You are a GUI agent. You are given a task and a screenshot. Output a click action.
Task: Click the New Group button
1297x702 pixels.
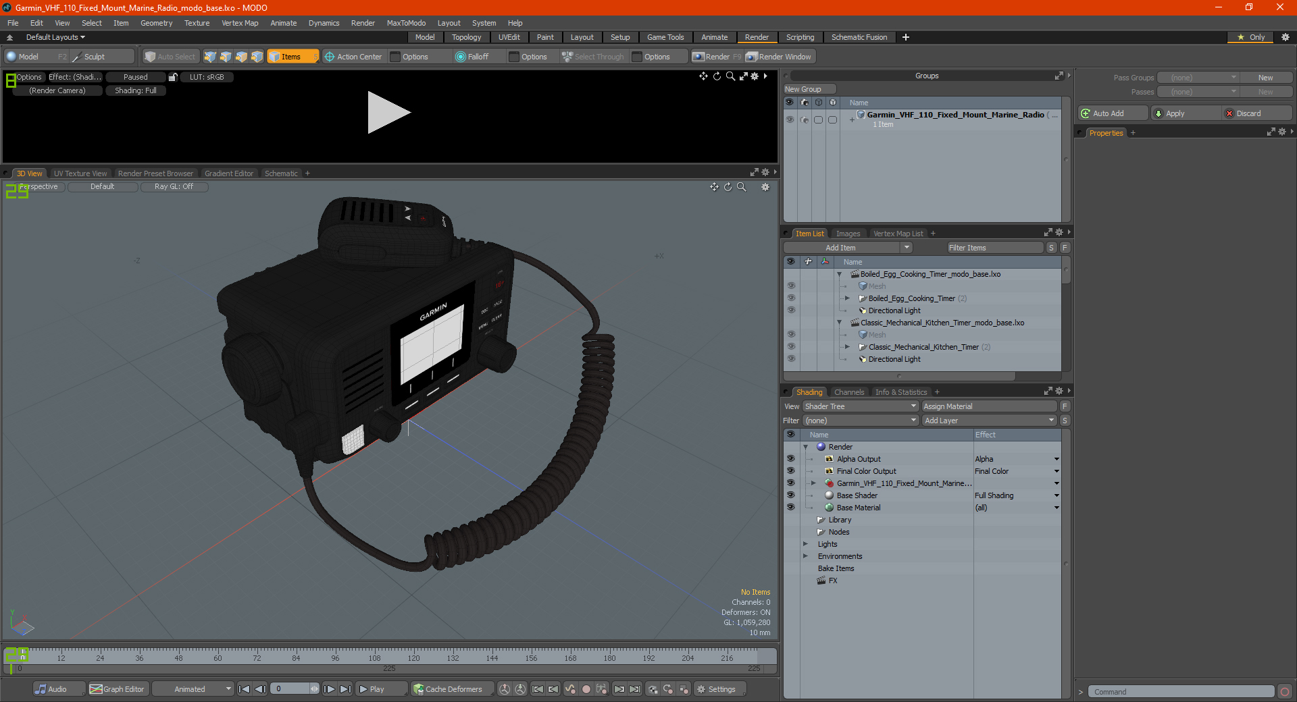[810, 89]
